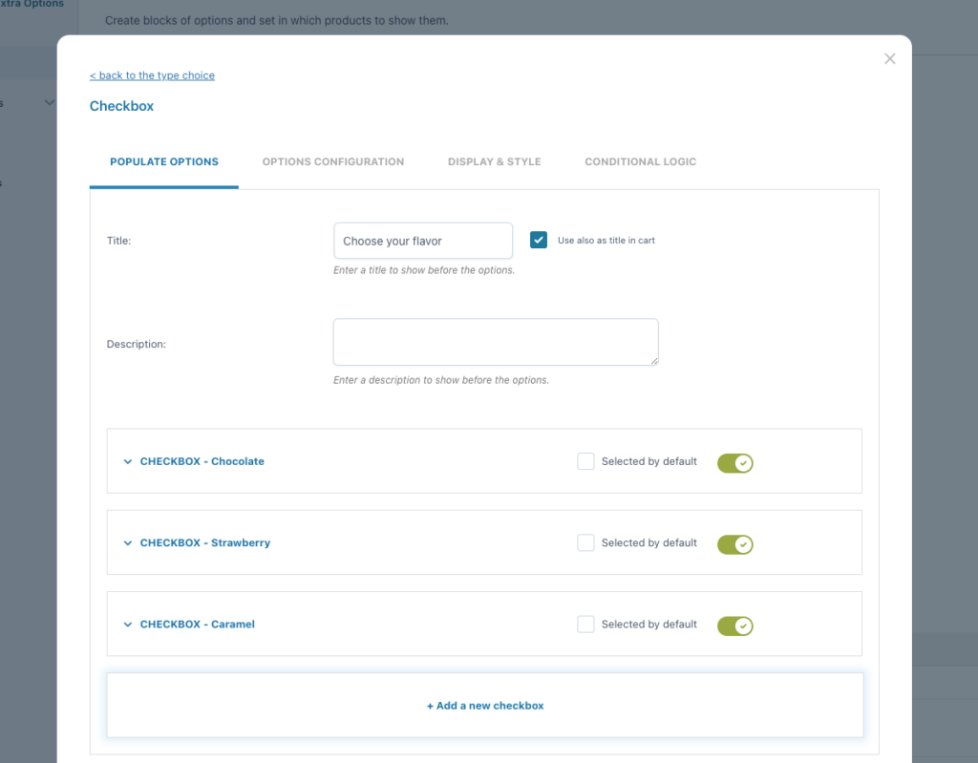978x763 pixels.
Task: Click the description textarea resize handle
Action: (653, 361)
